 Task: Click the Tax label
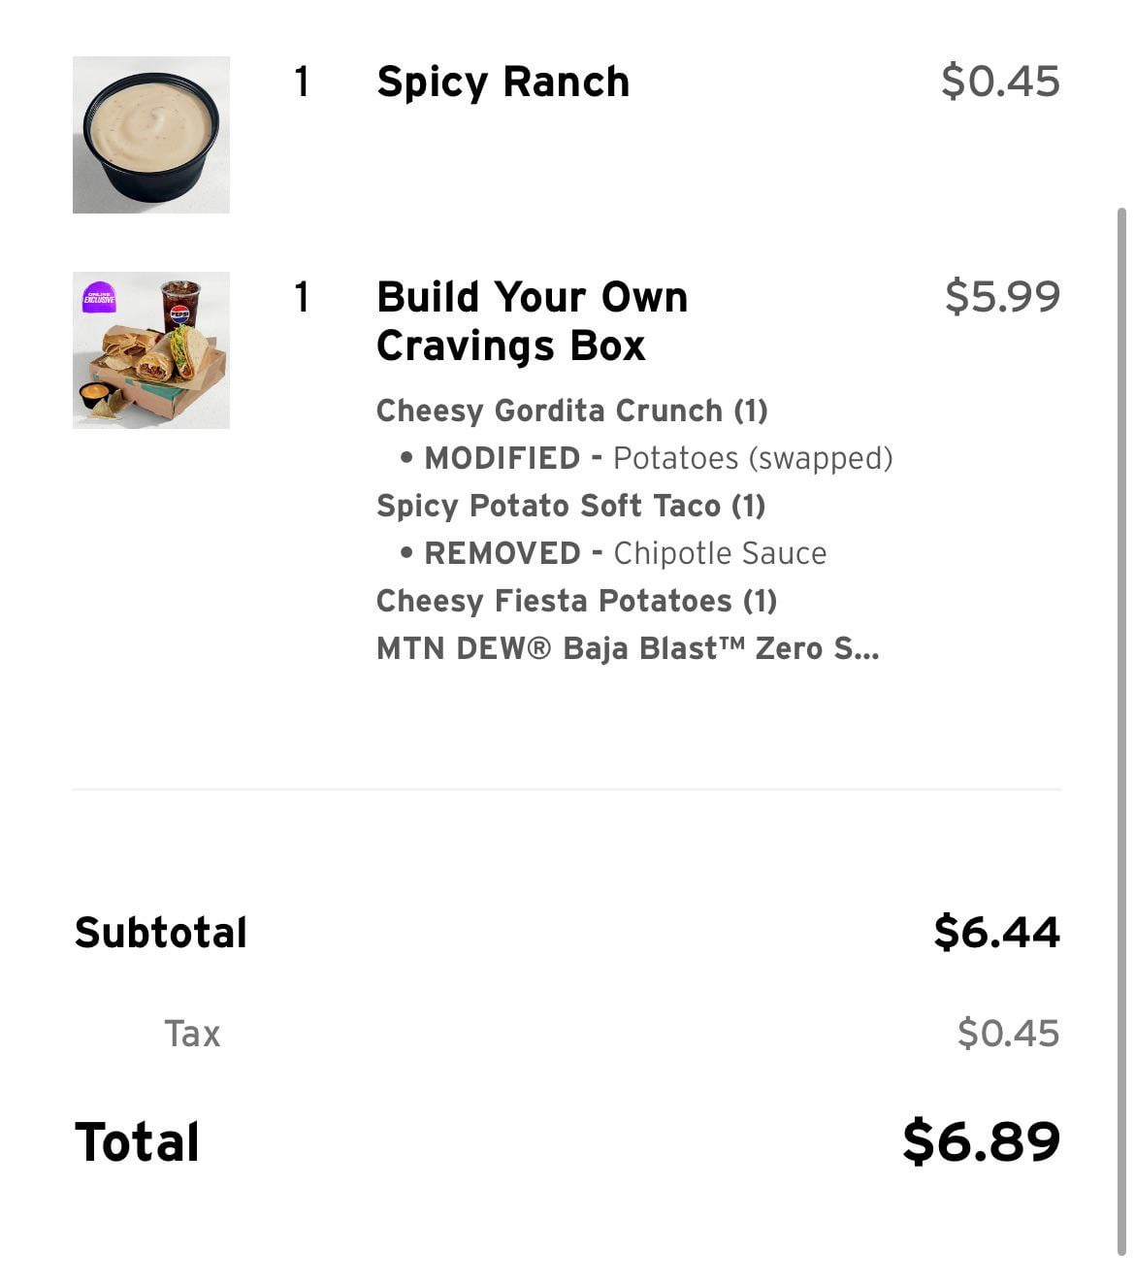192,1034
